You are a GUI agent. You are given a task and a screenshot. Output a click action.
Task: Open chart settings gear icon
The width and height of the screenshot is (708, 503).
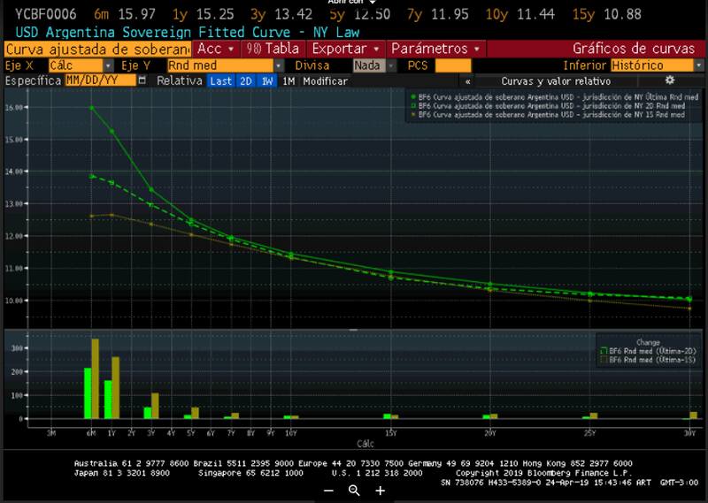pos(670,80)
